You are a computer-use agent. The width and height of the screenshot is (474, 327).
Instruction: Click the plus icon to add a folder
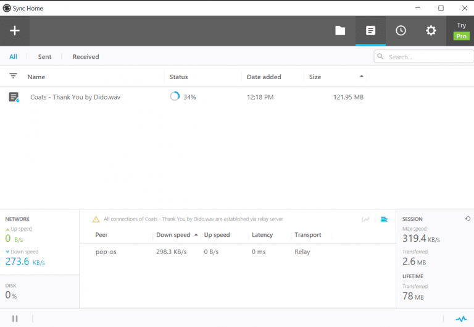[15, 31]
